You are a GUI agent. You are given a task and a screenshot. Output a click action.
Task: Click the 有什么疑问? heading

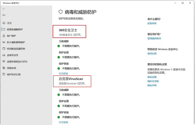click(154, 19)
